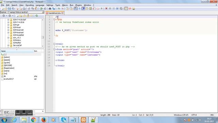Click the Replace toolbar icon
The height and width of the screenshot is (123, 218).
(53, 9)
